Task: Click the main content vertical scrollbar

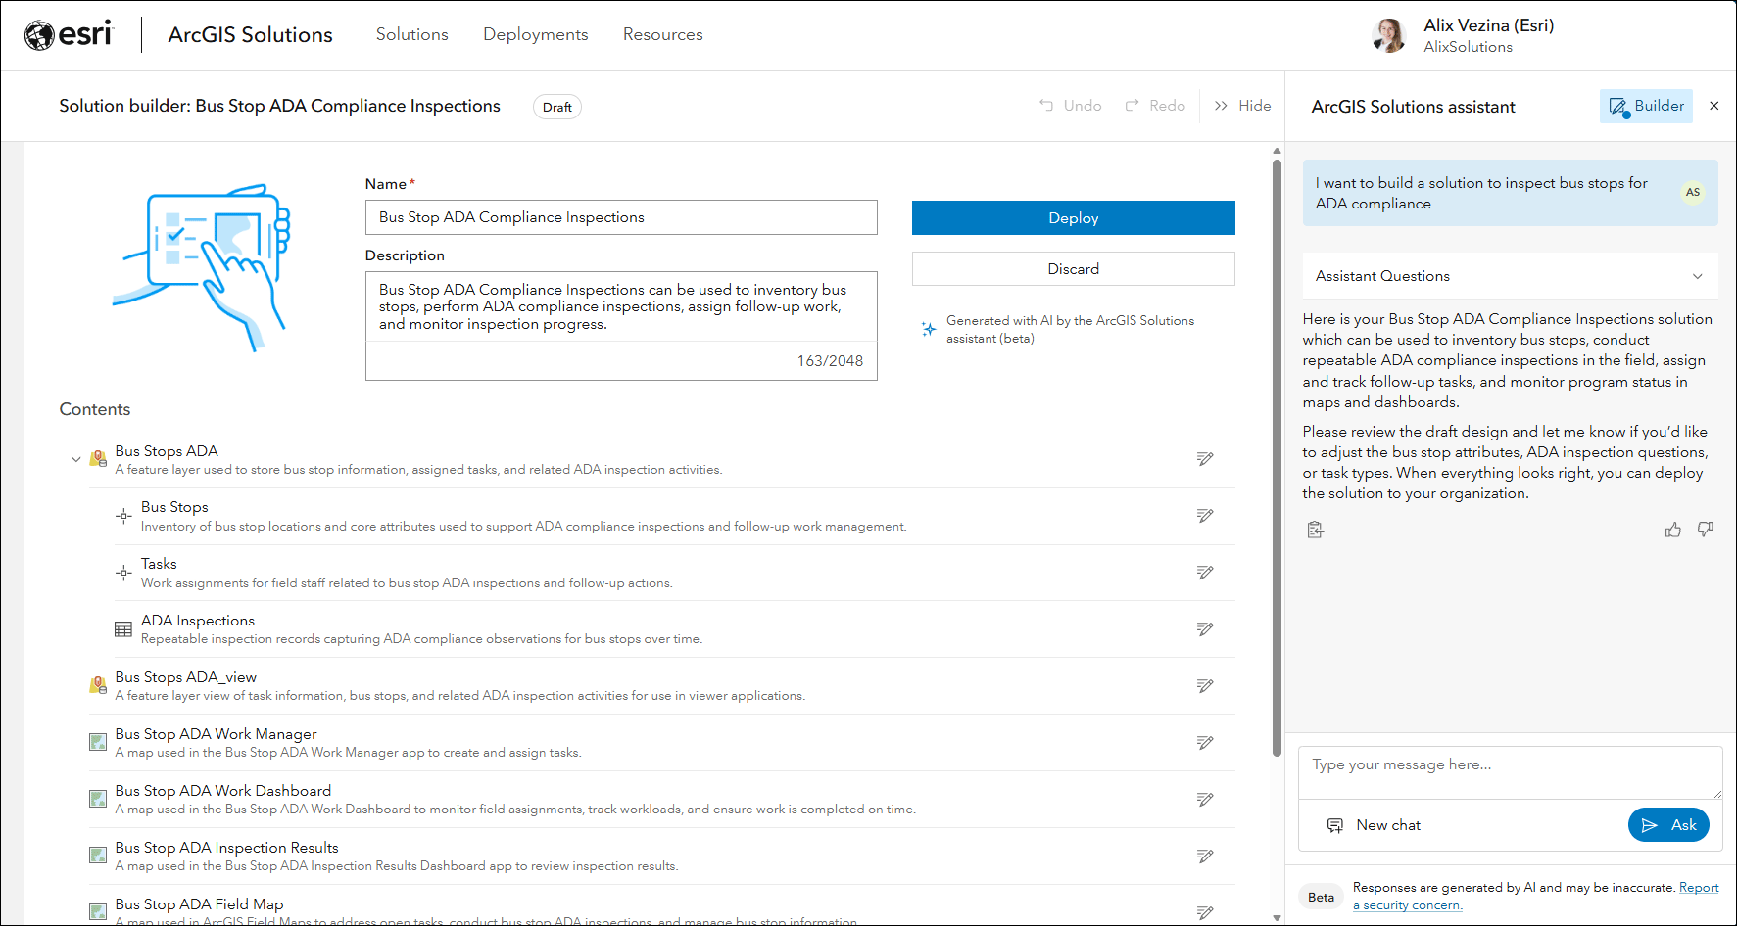Action: [1277, 457]
